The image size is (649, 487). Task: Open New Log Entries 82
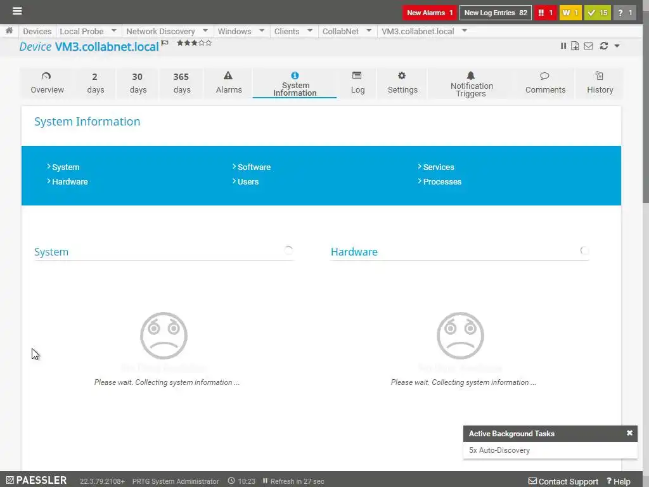[496, 13]
